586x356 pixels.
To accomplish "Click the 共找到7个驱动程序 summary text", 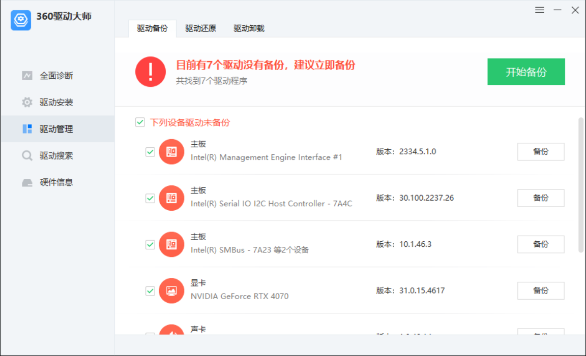I will click(212, 81).
